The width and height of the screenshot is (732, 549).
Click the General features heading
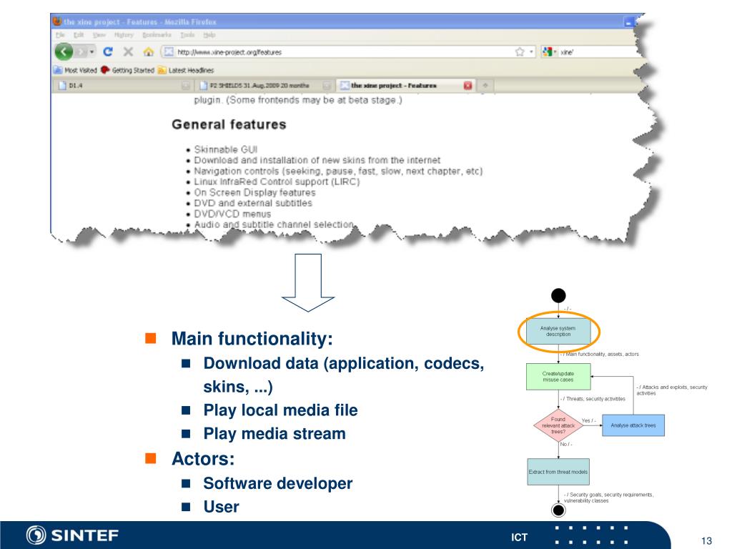point(229,124)
